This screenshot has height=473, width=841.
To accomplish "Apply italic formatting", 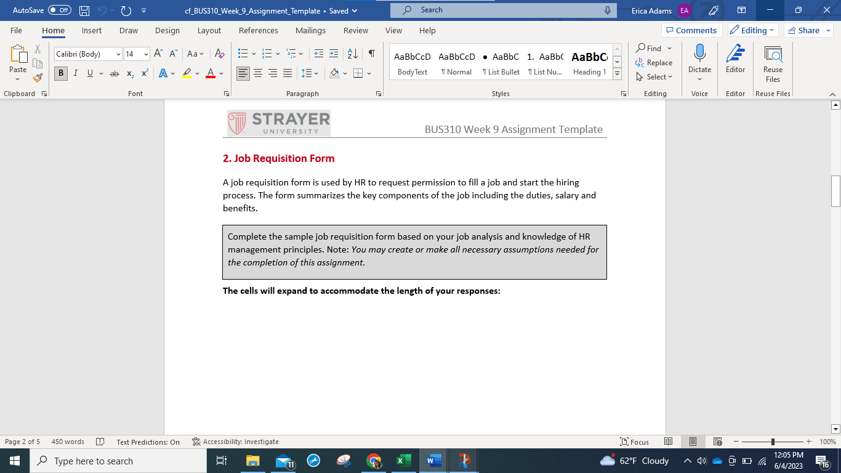I will point(74,73).
